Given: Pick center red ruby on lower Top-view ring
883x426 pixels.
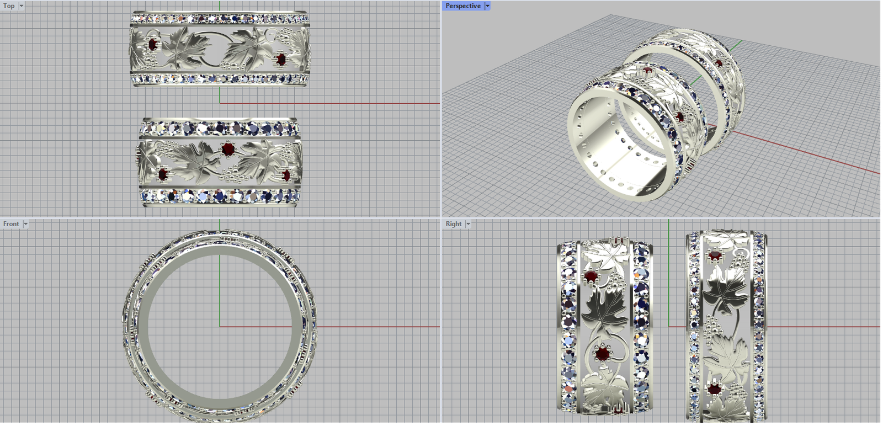Looking at the screenshot, I should [228, 150].
